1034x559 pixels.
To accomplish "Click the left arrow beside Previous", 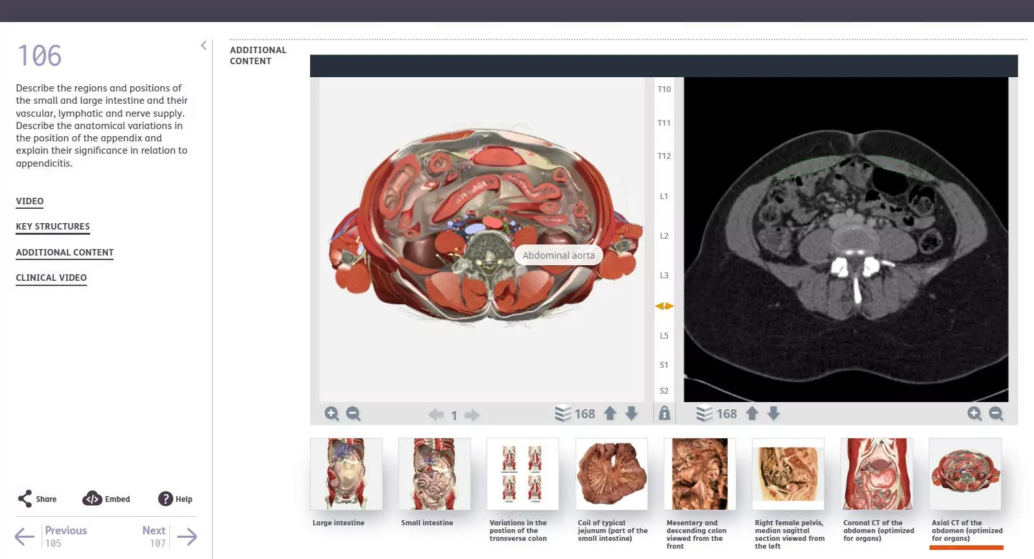I will [x=25, y=536].
